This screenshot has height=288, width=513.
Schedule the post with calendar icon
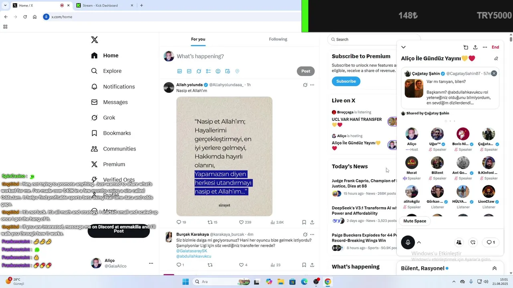tap(228, 71)
